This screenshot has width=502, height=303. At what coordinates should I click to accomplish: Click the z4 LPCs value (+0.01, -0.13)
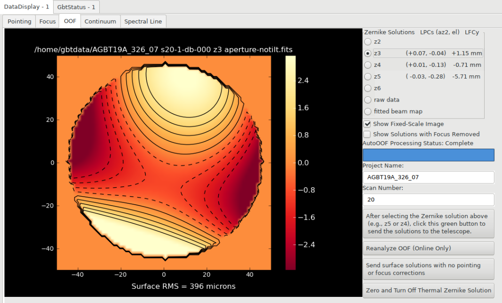tap(426, 65)
